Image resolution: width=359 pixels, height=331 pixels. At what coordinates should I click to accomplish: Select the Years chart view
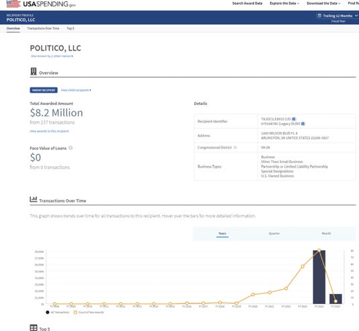[223, 233]
